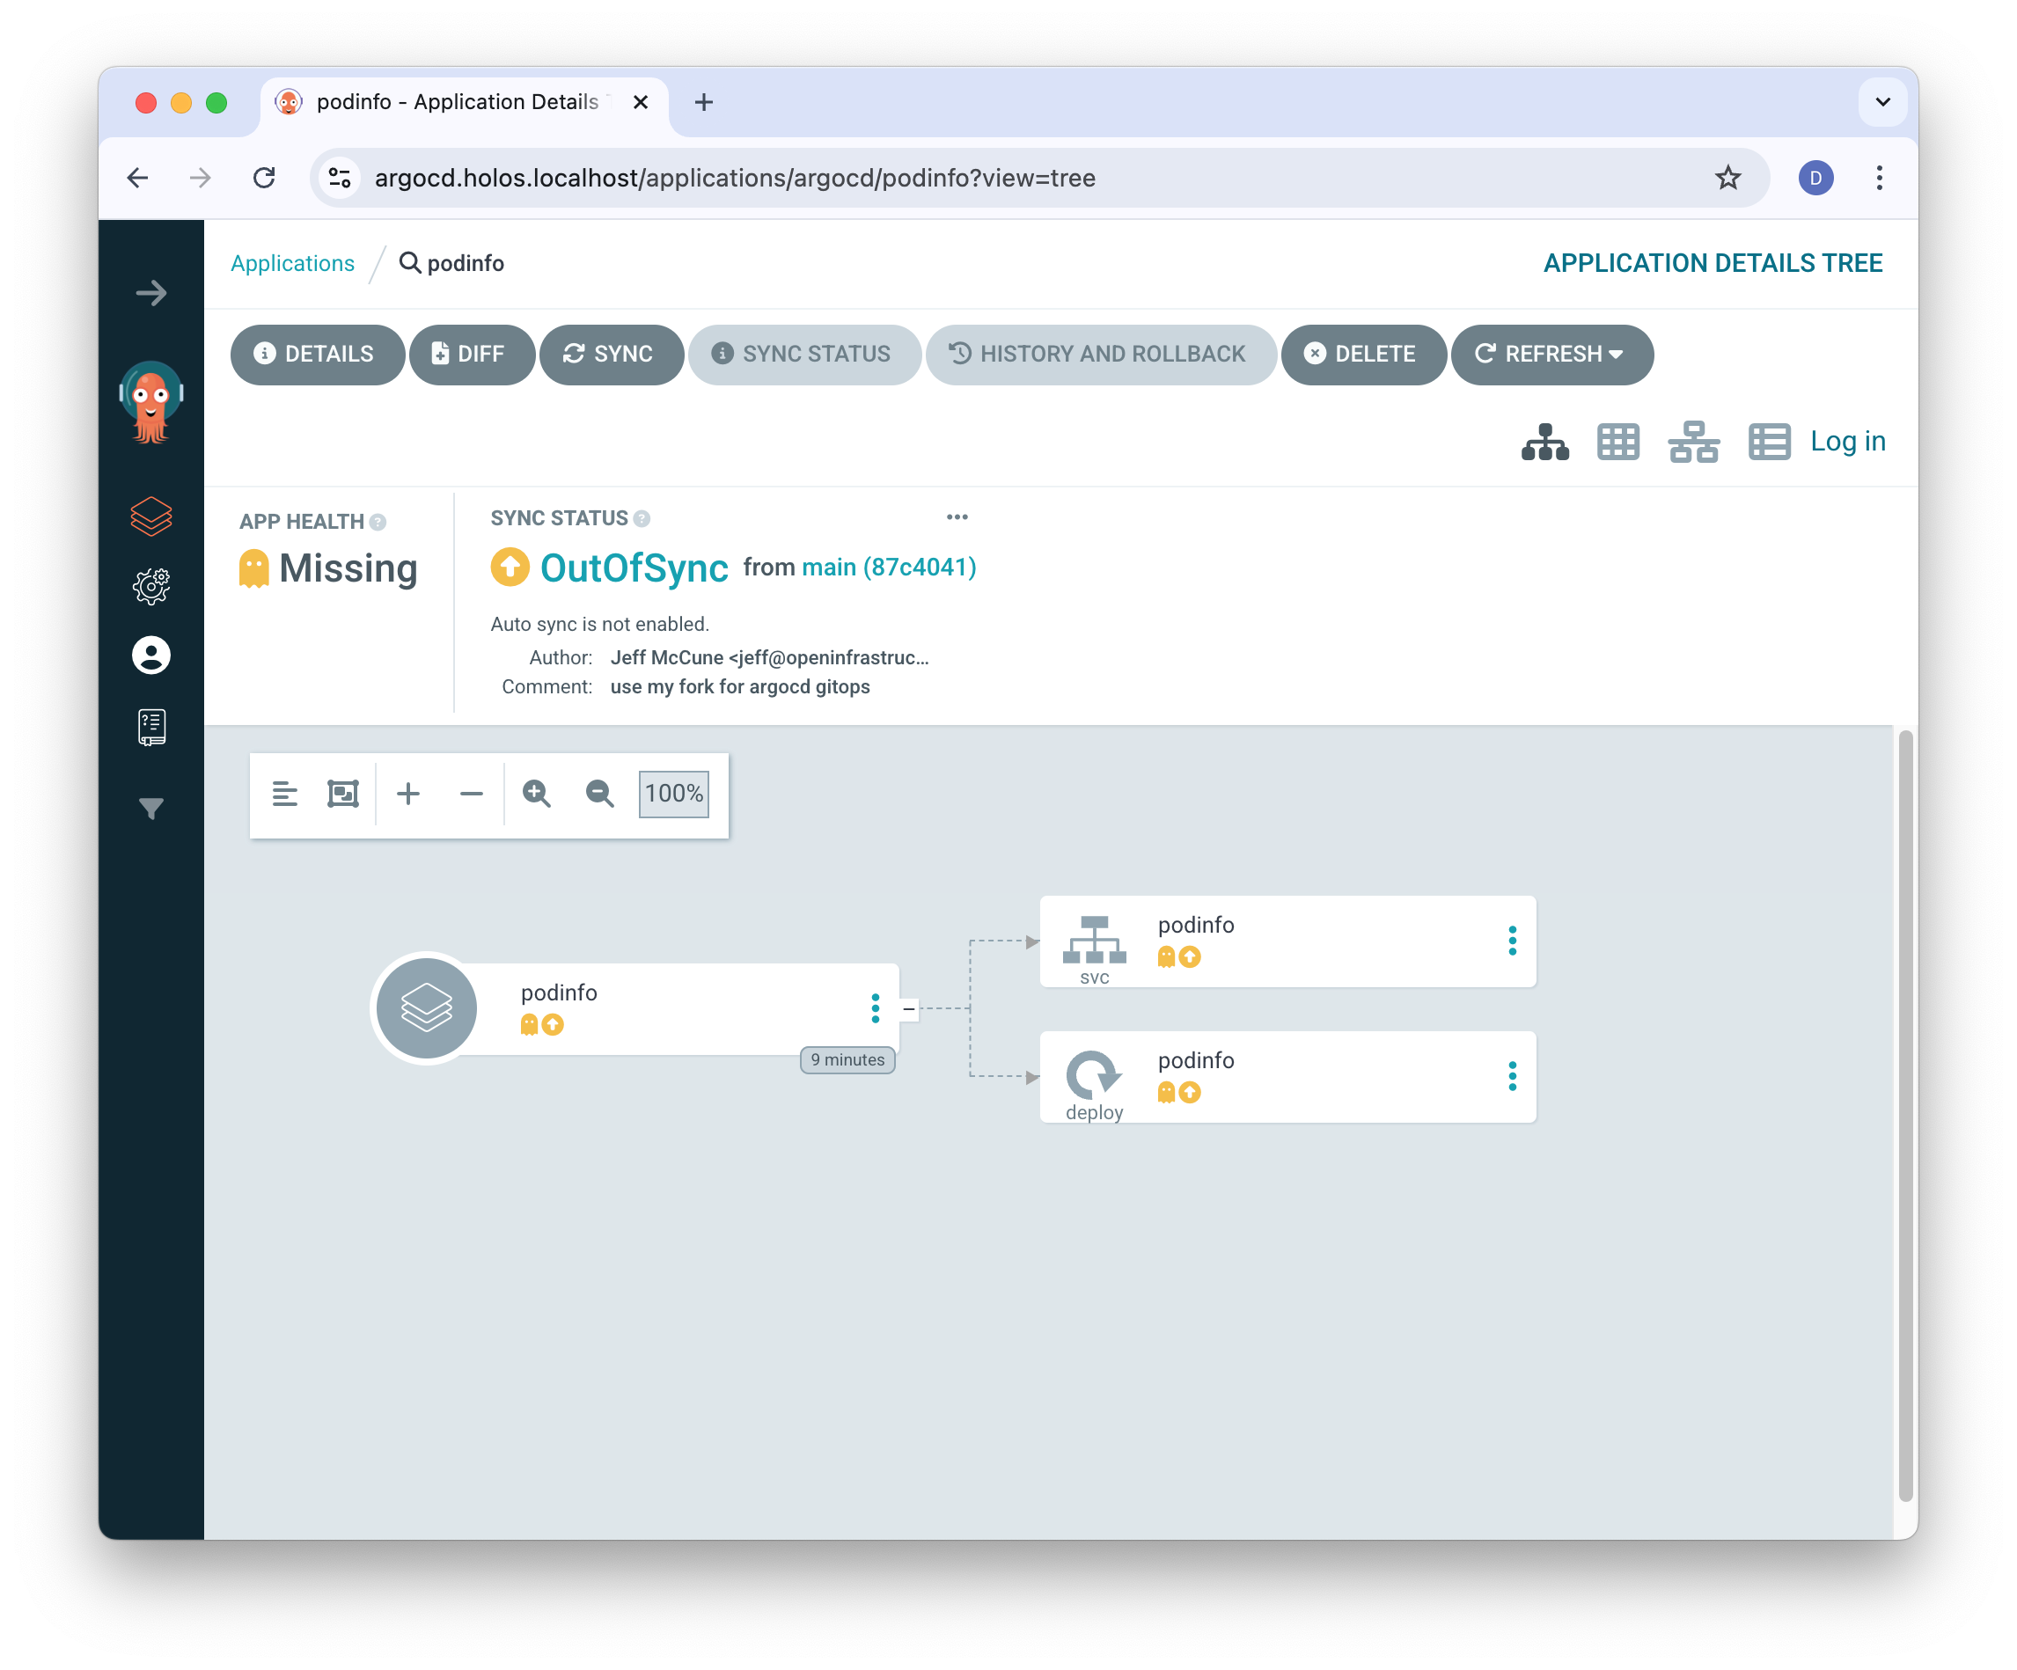Viewport: 2017px width, 1670px height.
Task: Click the user profile icon in sidebar
Action: point(150,655)
